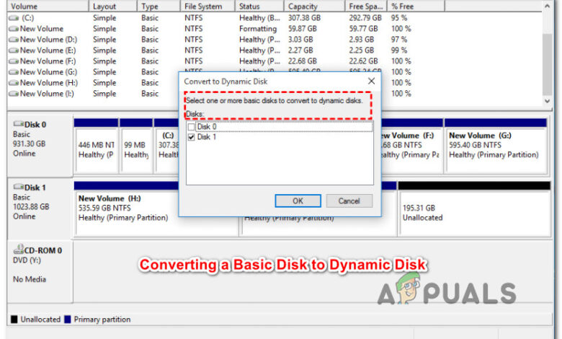Uncheck the Disk 1 checkbox in dialog

191,137
